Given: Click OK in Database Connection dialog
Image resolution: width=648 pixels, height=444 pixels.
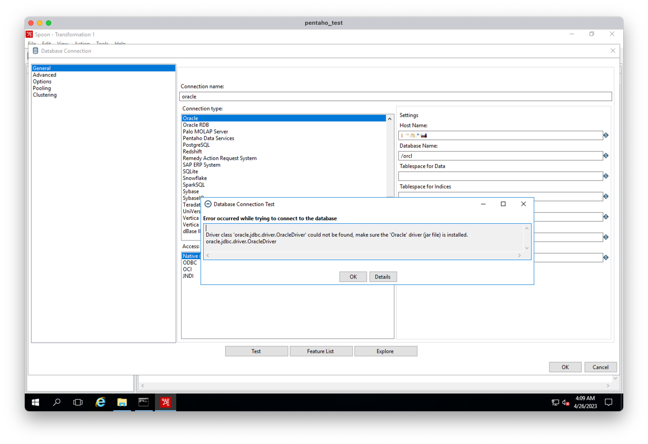Looking at the screenshot, I should [x=565, y=367].
